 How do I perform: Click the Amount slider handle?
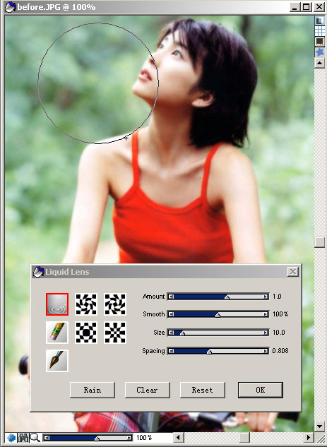(227, 297)
